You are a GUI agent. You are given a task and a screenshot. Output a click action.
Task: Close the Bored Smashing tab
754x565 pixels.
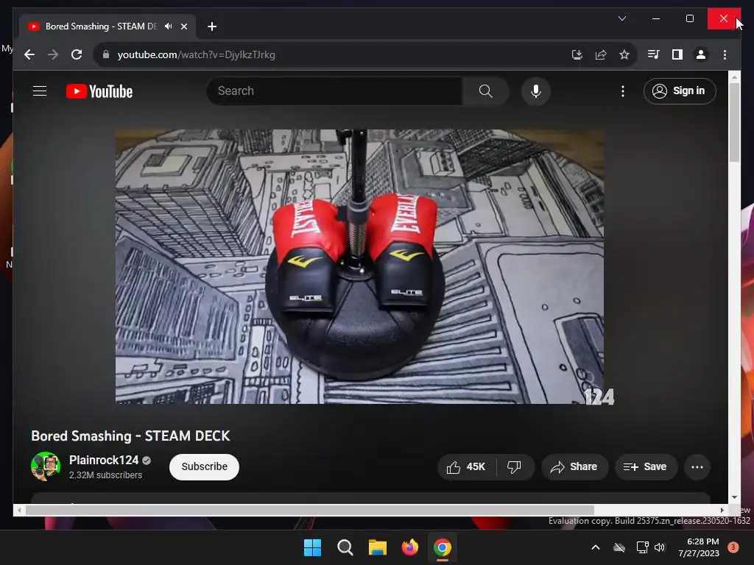coord(183,26)
